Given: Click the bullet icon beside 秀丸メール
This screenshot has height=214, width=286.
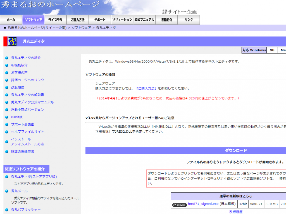Looking at the screenshot, I should (x=7, y=191).
